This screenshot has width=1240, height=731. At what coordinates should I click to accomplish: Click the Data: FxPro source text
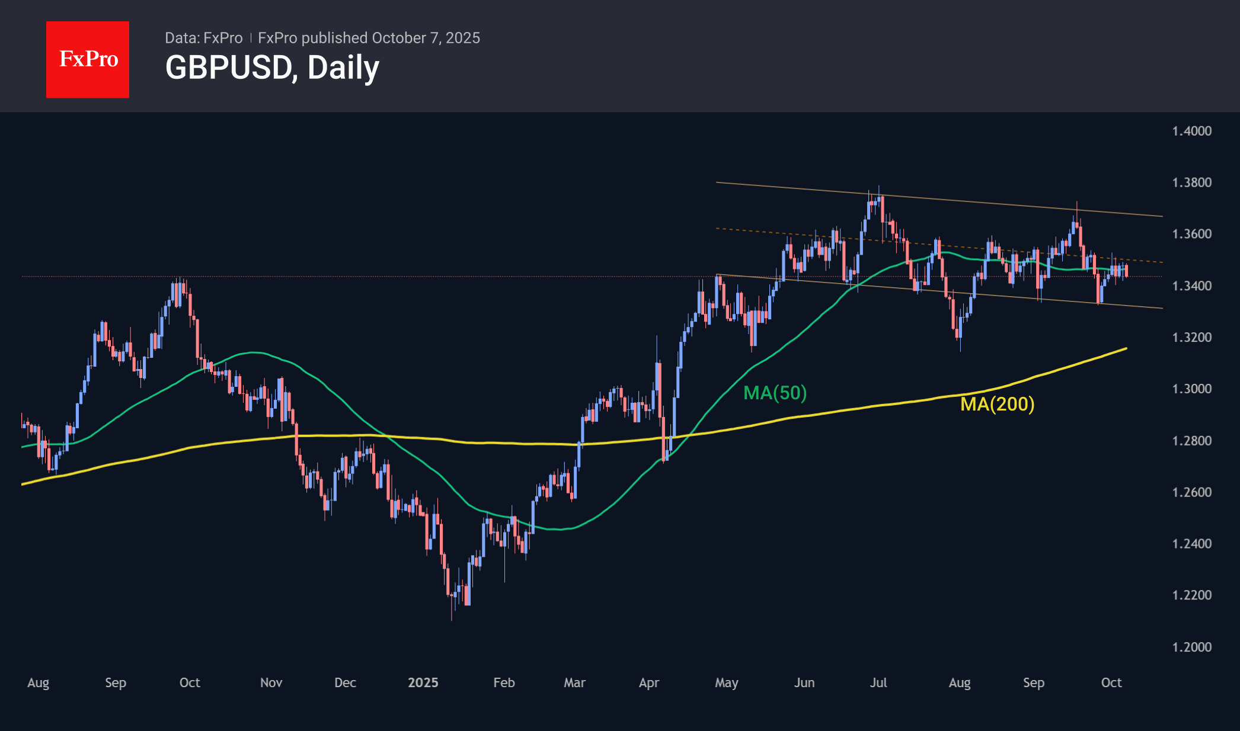click(x=203, y=38)
